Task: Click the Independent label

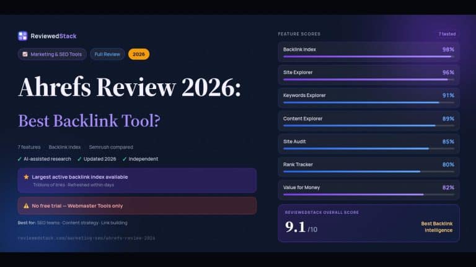Action: click(143, 159)
